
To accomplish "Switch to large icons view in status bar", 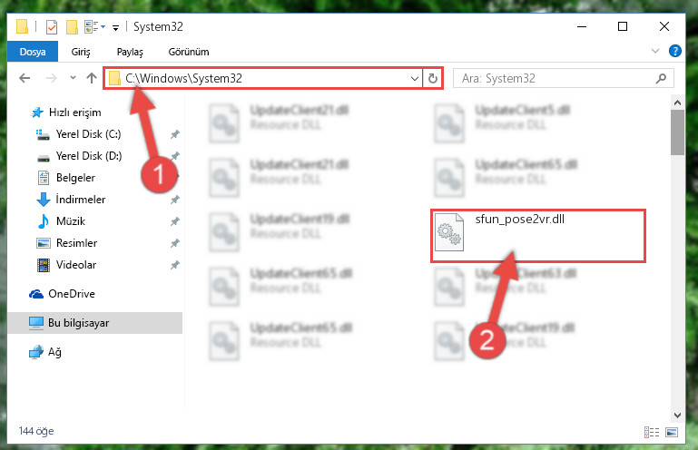I will coord(672,432).
